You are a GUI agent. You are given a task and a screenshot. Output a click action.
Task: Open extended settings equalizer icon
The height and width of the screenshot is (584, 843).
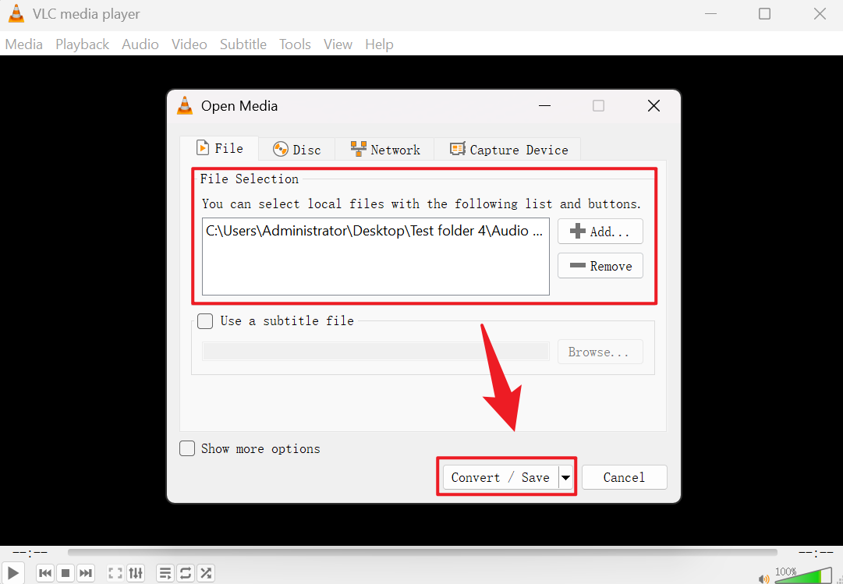[x=136, y=573]
